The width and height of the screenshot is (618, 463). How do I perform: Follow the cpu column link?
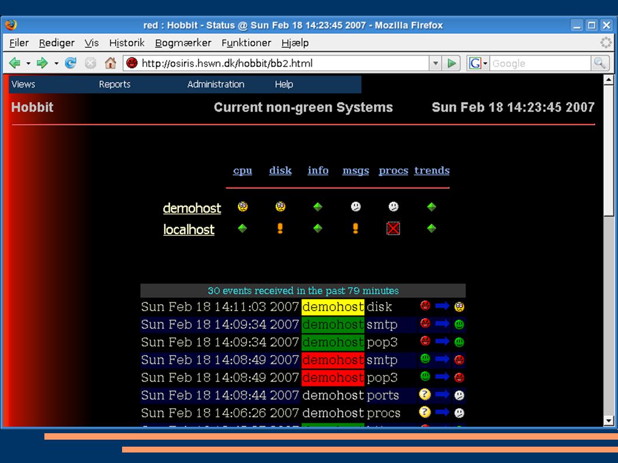pyautogui.click(x=242, y=170)
